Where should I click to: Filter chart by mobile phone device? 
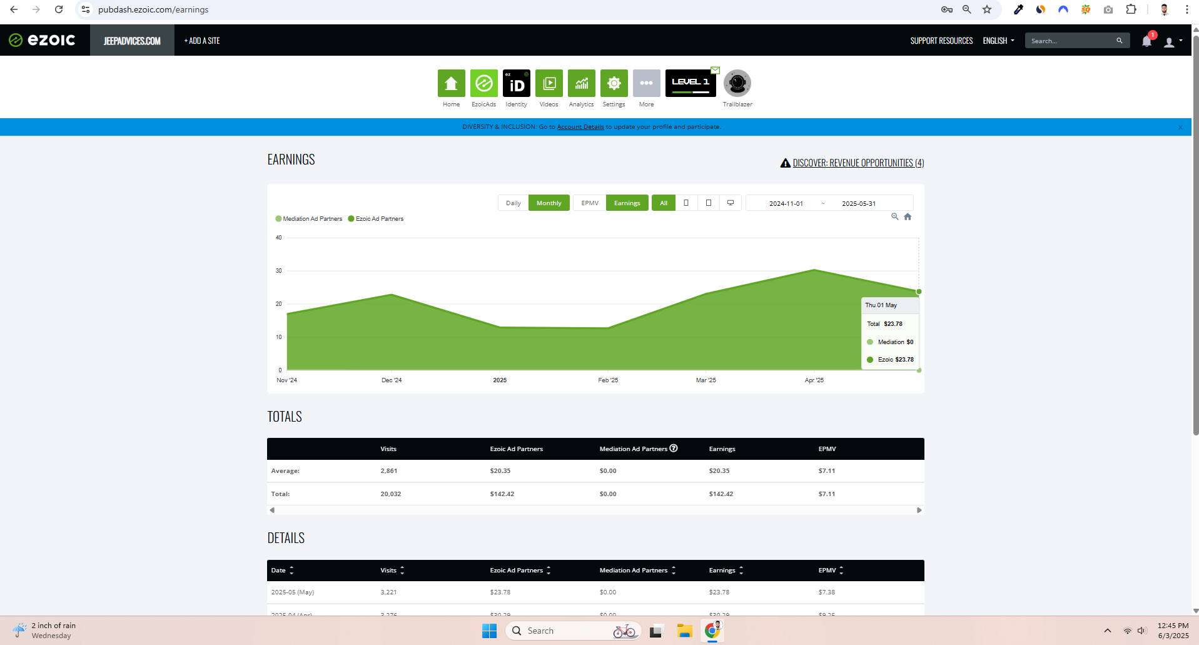pos(686,203)
